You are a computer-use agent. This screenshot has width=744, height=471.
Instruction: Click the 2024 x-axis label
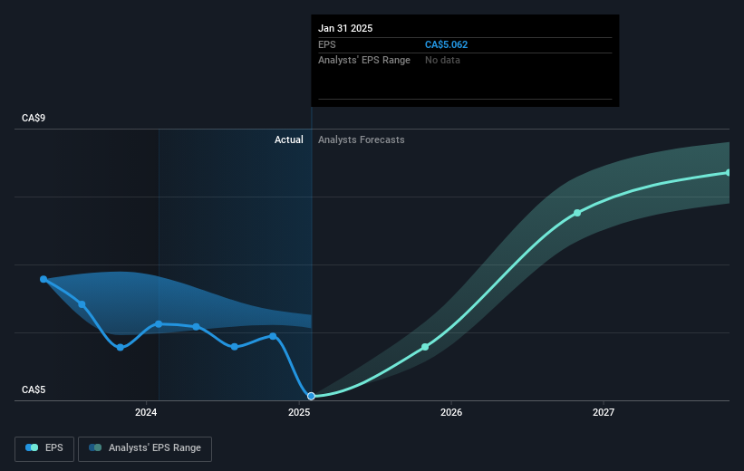point(146,412)
